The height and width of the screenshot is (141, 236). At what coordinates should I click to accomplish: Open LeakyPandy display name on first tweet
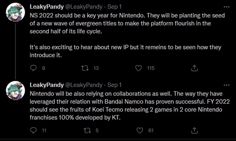[x=47, y=7]
